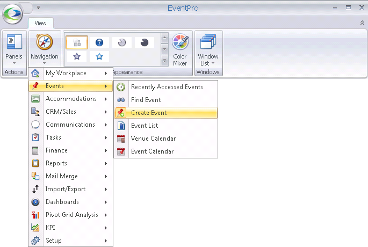The height and width of the screenshot is (247, 368).
Task: Expand the Setup submenu arrow
Action: [106, 241]
